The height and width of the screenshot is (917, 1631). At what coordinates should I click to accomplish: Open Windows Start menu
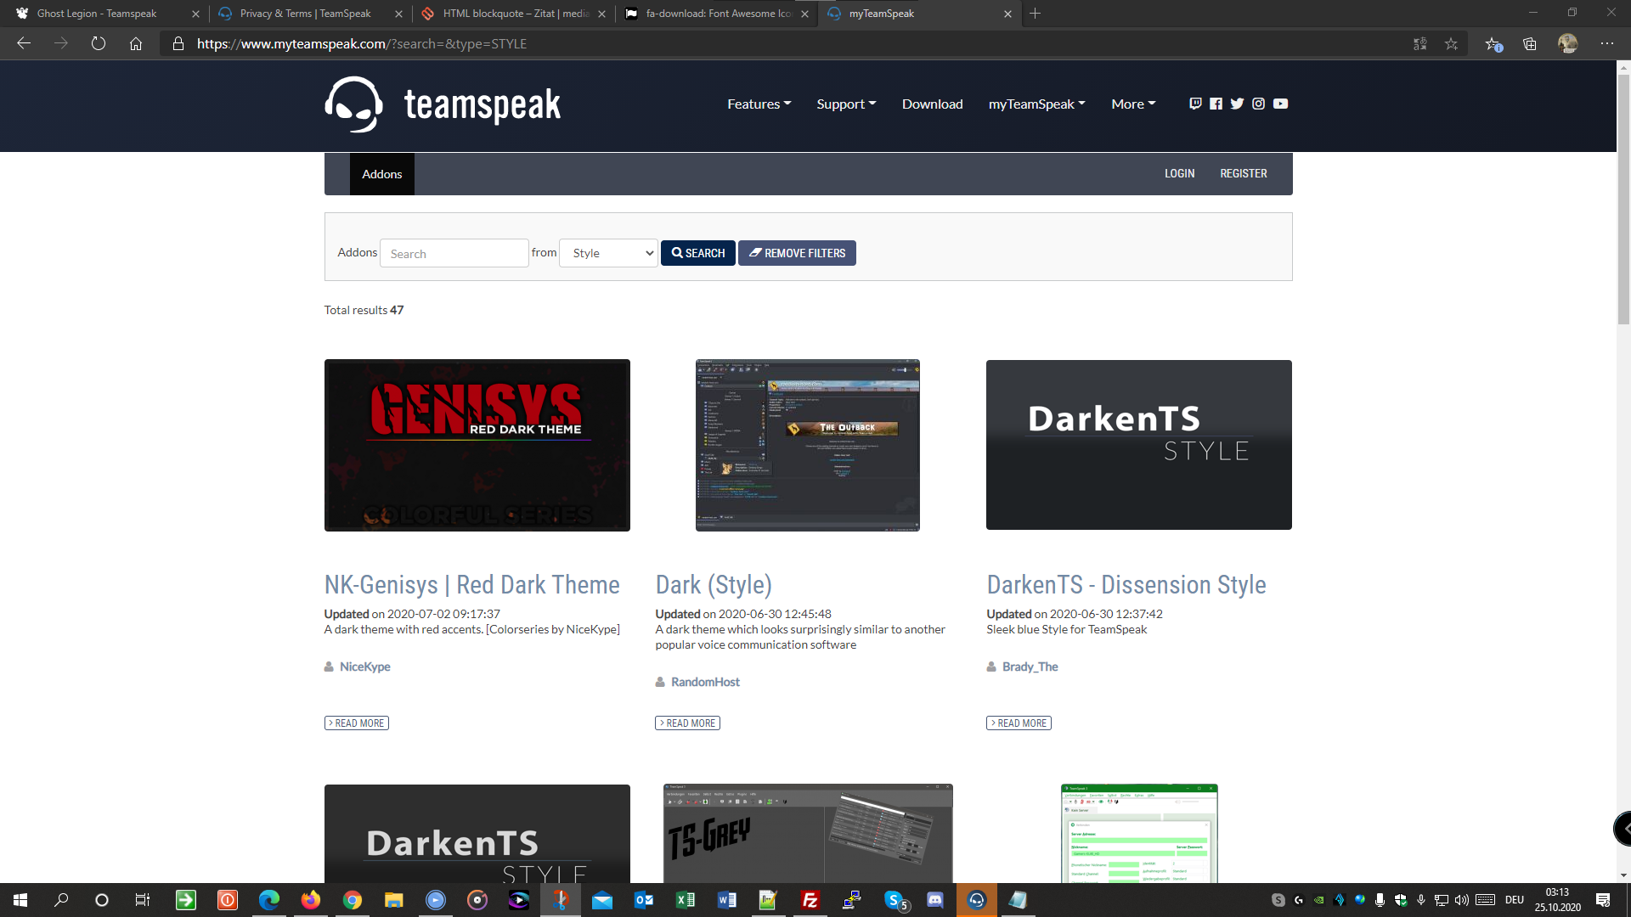pyautogui.click(x=20, y=900)
